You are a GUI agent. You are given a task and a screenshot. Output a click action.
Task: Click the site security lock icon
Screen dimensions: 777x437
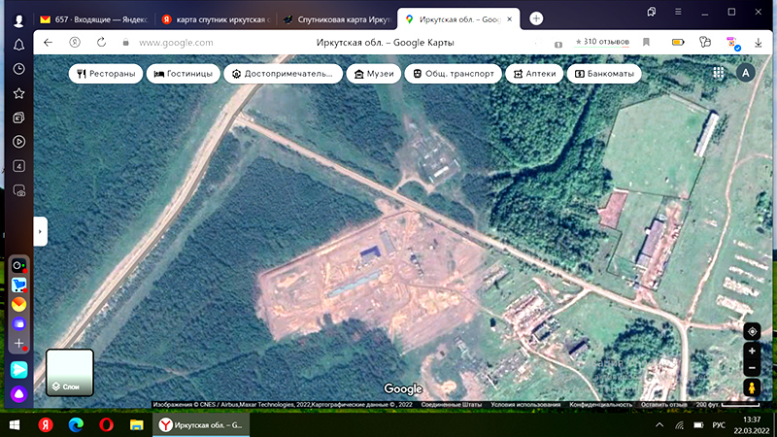click(x=126, y=43)
